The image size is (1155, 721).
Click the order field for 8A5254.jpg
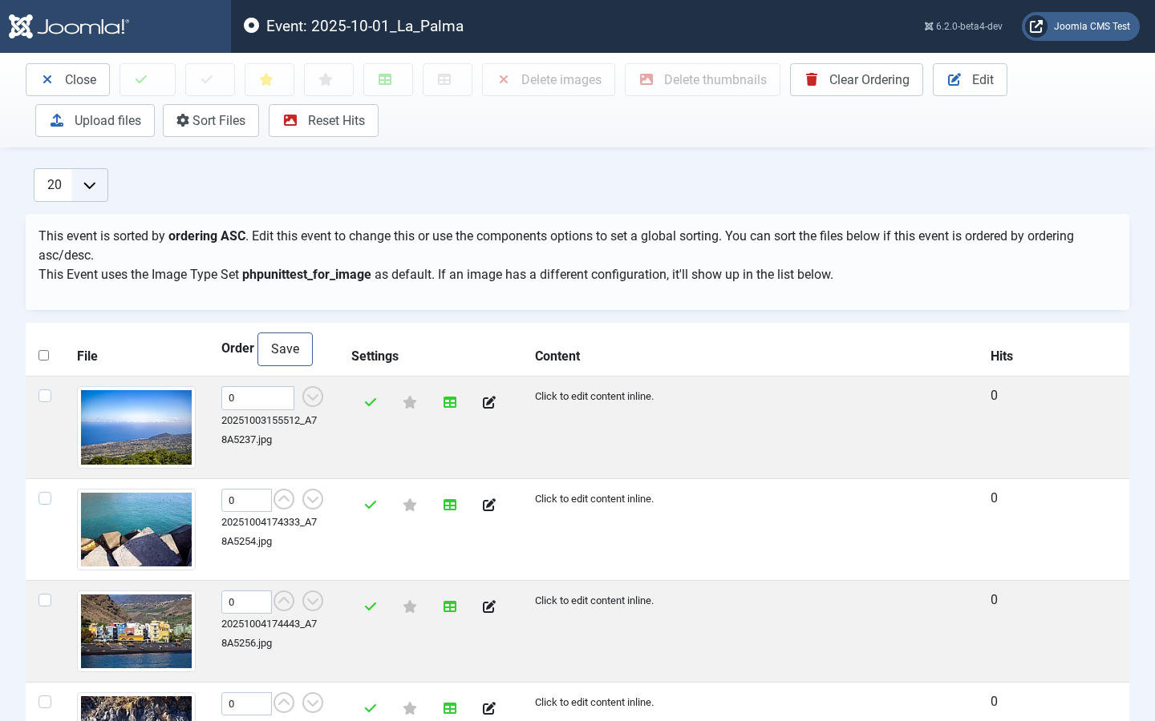[246, 500]
